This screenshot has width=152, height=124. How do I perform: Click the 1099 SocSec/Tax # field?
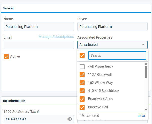point(34,119)
